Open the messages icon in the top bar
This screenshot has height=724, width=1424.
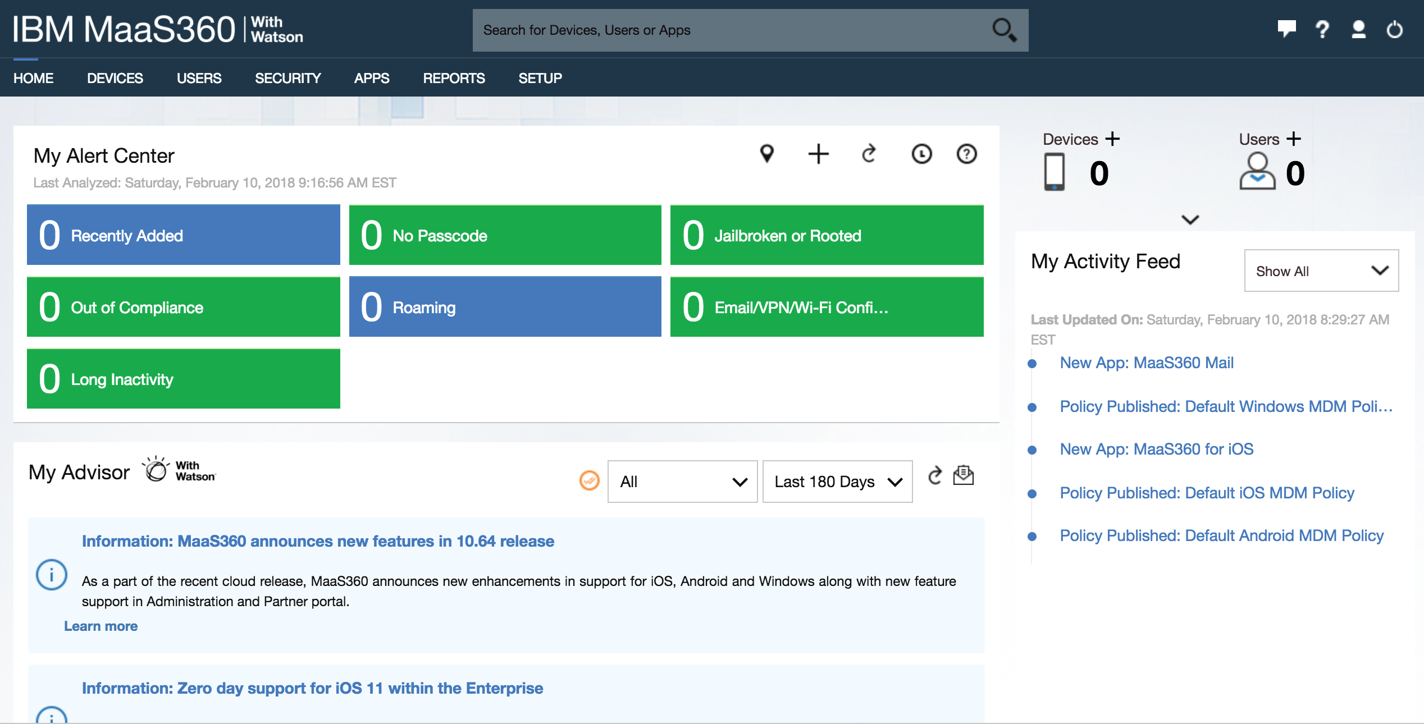click(x=1288, y=30)
